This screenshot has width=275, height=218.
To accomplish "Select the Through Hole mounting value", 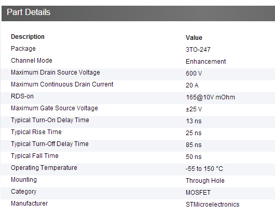I will pos(205,181).
